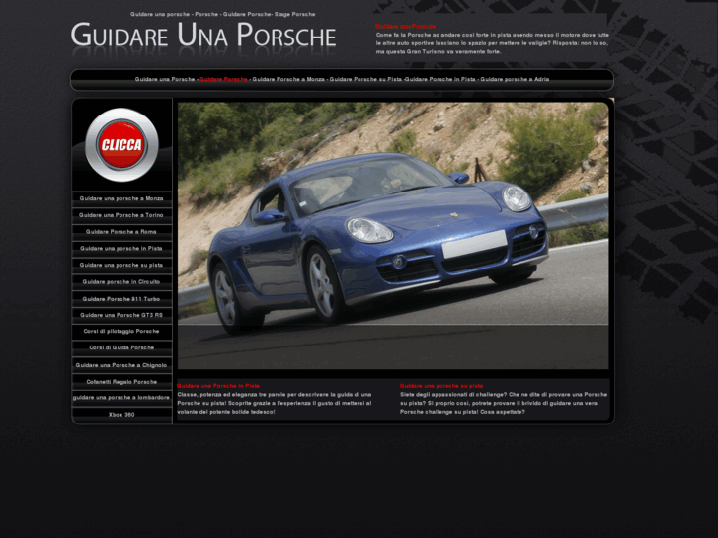Click paragraph starting 'Come fa la Porsche'
The width and height of the screenshot is (718, 538).
point(493,43)
